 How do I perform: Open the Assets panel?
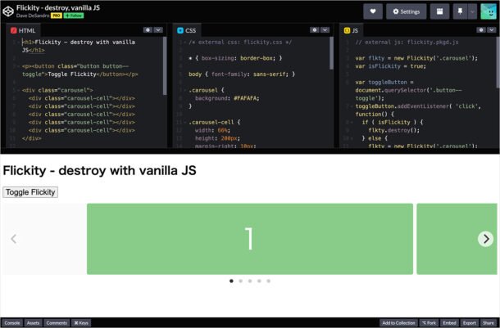(x=33, y=323)
